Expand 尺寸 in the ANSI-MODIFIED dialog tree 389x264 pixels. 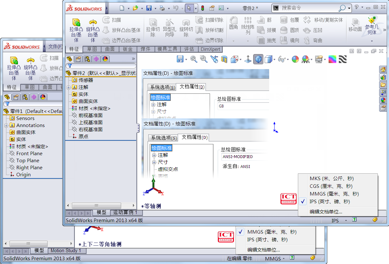[154, 162]
